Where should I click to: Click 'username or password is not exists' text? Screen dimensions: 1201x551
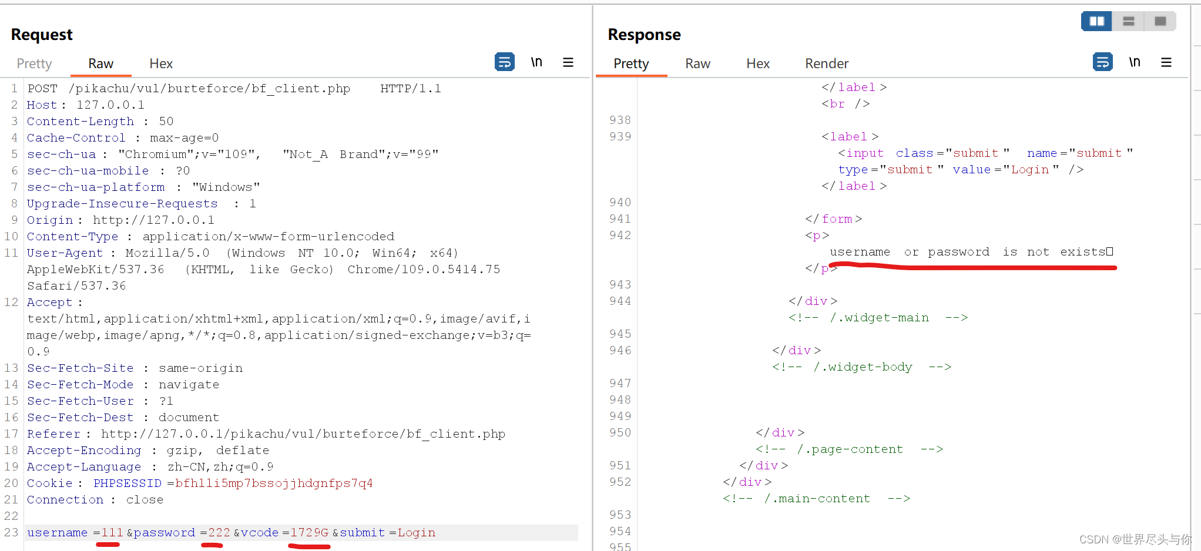click(971, 252)
